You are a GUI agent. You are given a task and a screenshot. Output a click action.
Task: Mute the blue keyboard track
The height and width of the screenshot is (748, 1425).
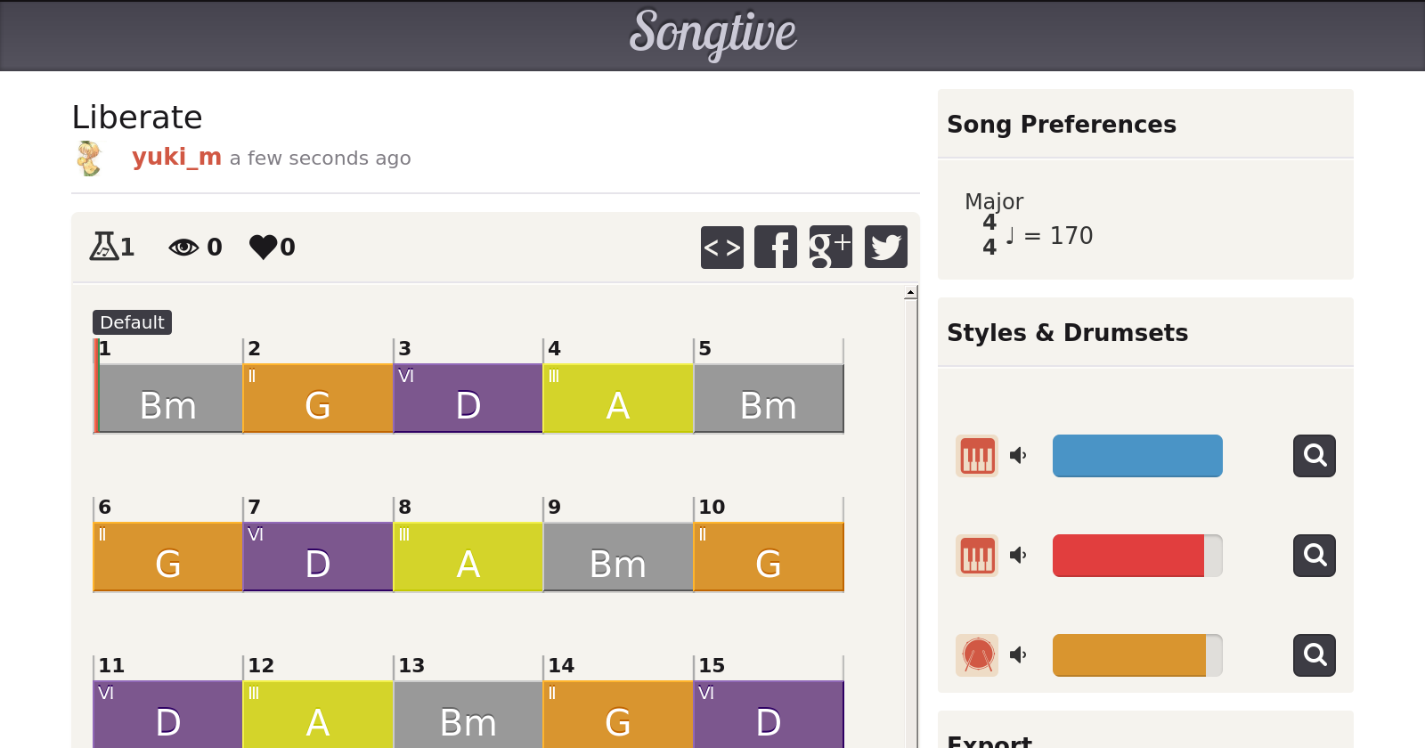coord(1018,456)
